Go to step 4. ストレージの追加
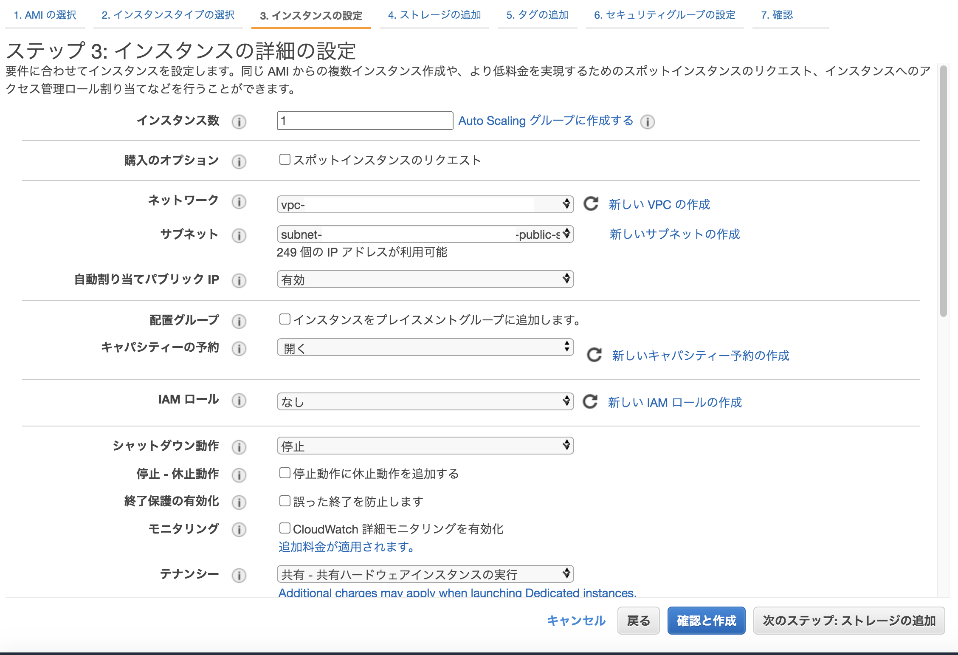The image size is (958, 655). [434, 15]
